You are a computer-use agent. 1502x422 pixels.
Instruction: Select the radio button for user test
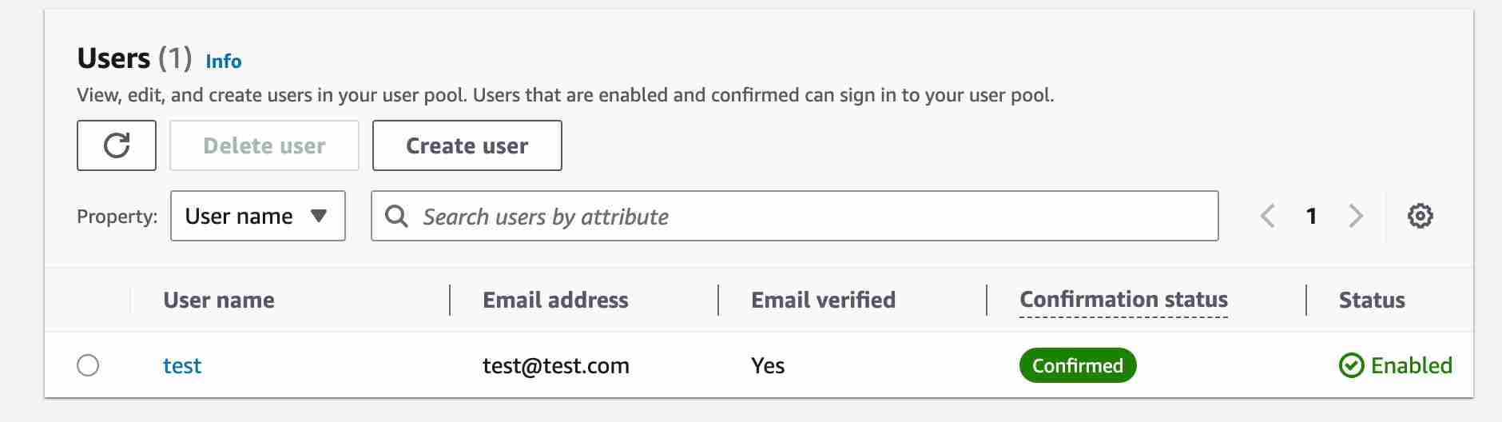pos(88,365)
